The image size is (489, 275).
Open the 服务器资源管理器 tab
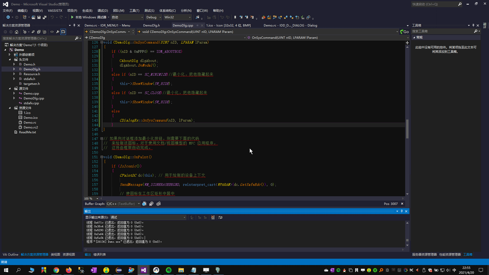(424, 255)
